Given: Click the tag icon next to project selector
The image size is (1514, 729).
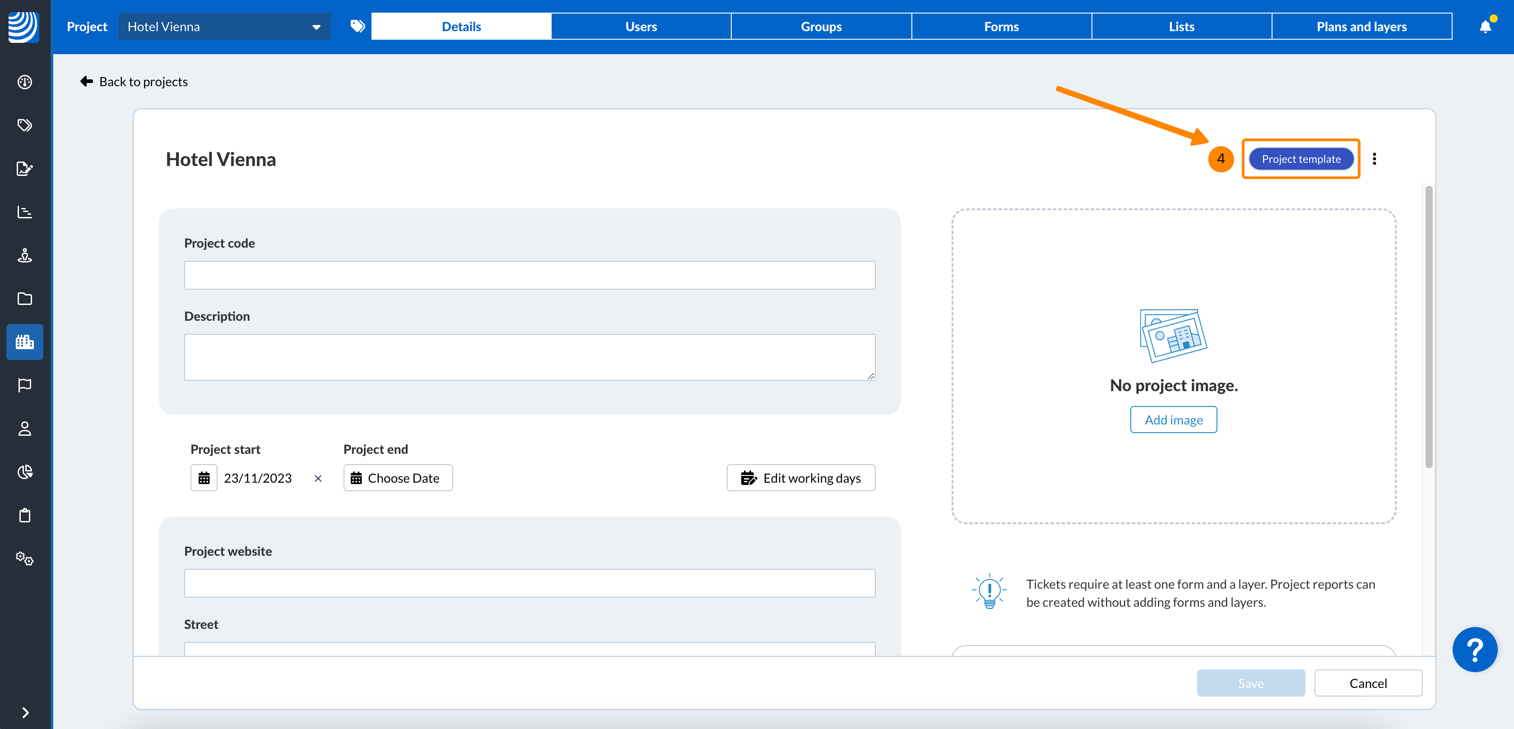Looking at the screenshot, I should (358, 27).
